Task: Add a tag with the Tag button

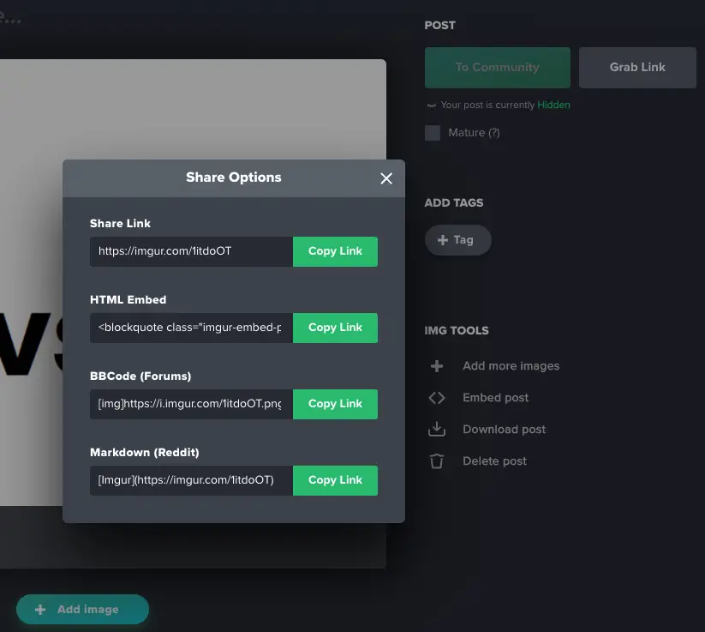Action: click(457, 240)
